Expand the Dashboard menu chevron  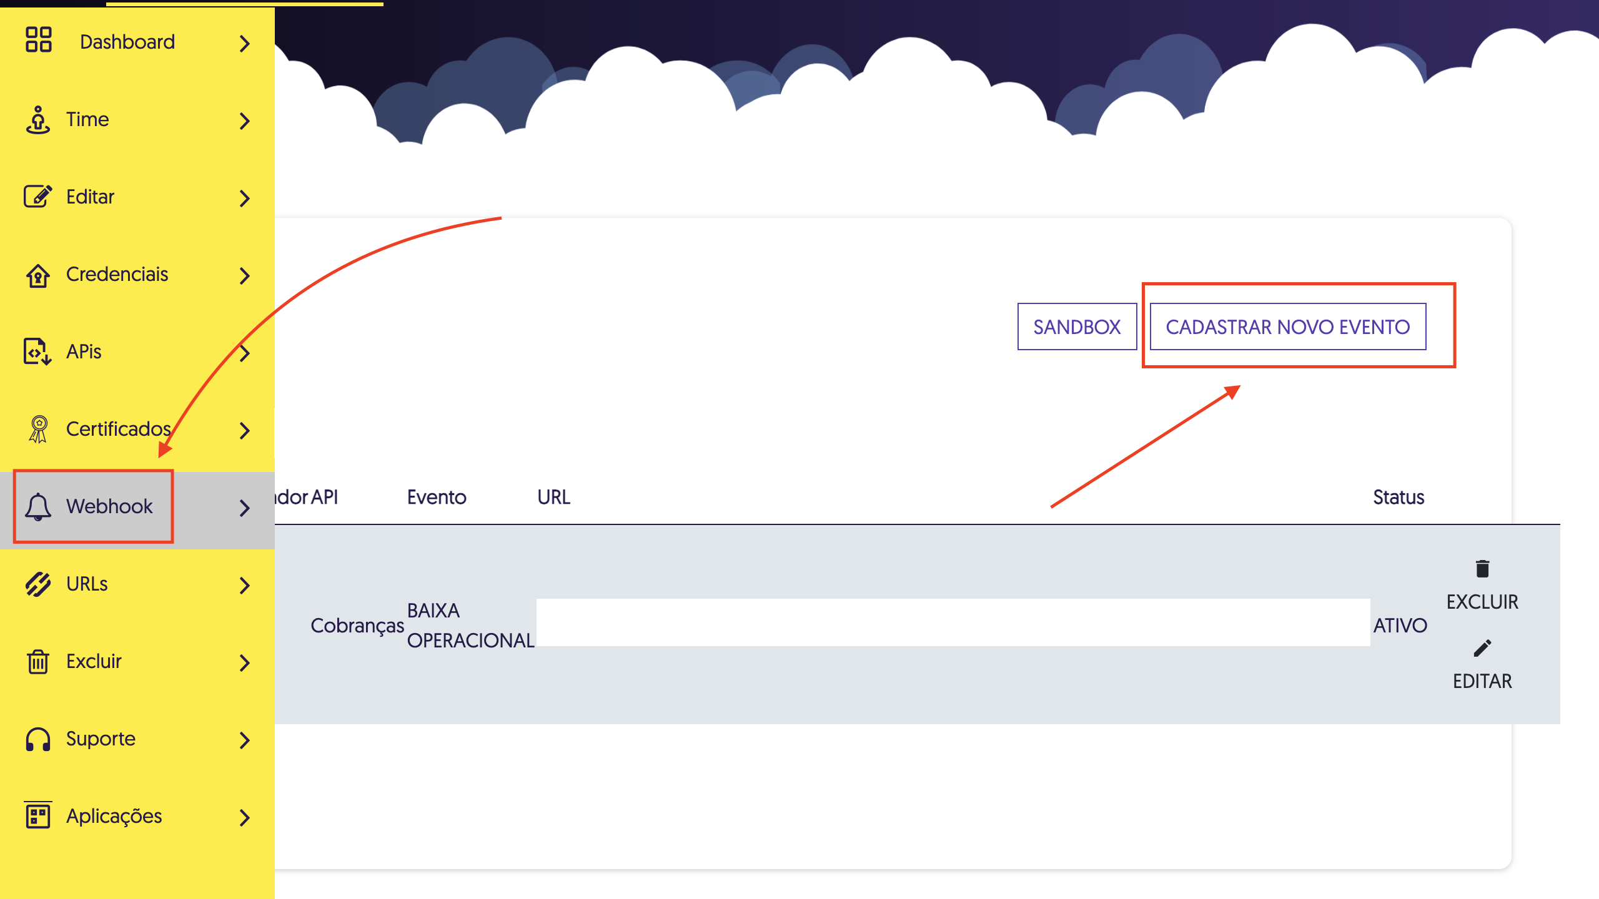(x=245, y=43)
